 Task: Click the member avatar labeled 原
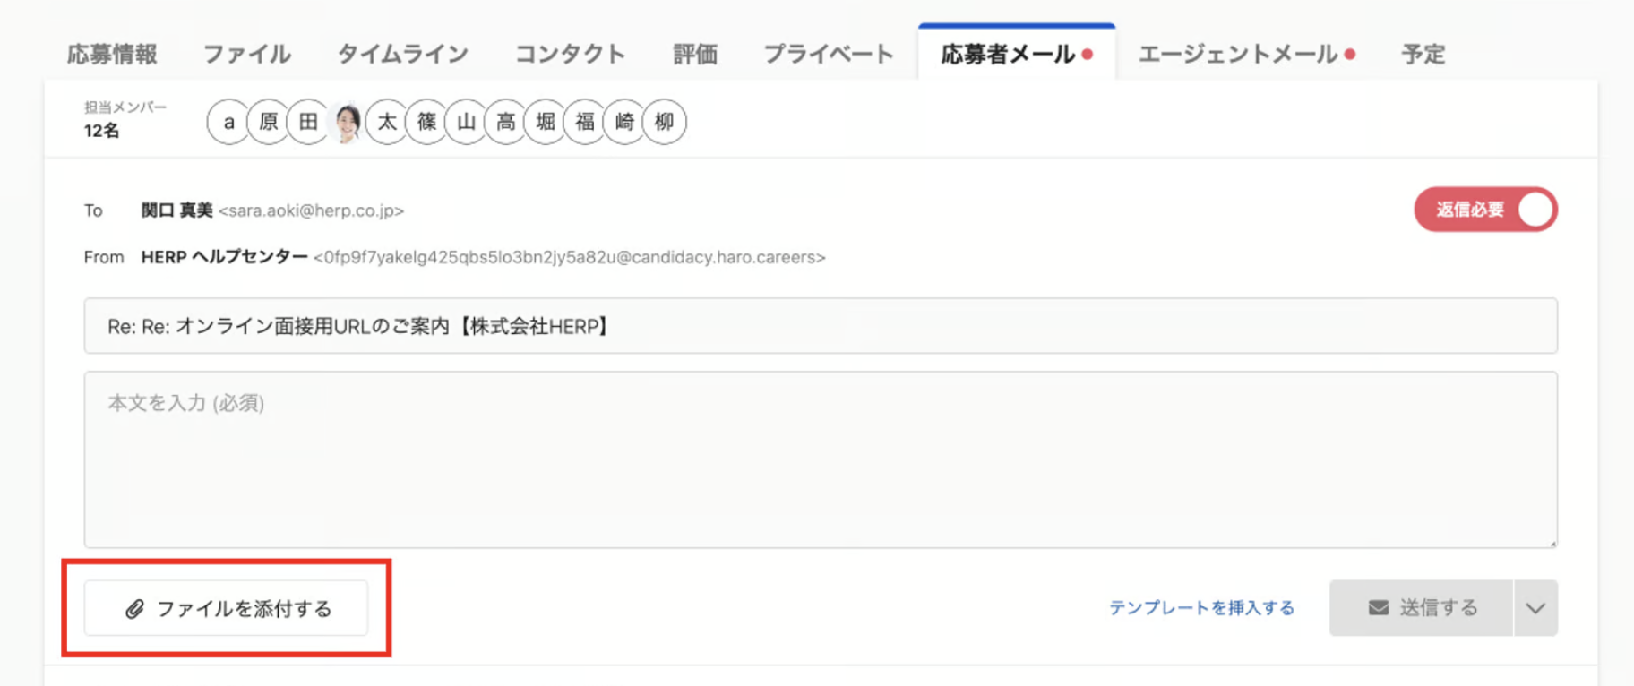click(268, 122)
